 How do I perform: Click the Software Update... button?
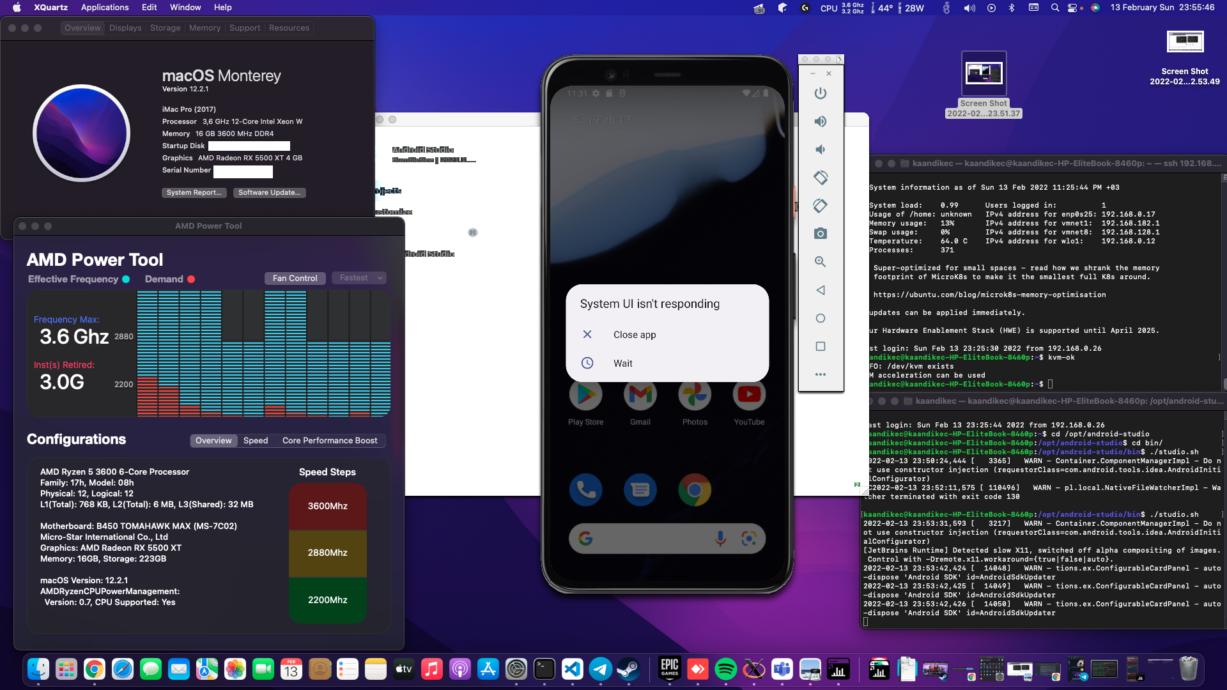point(269,192)
